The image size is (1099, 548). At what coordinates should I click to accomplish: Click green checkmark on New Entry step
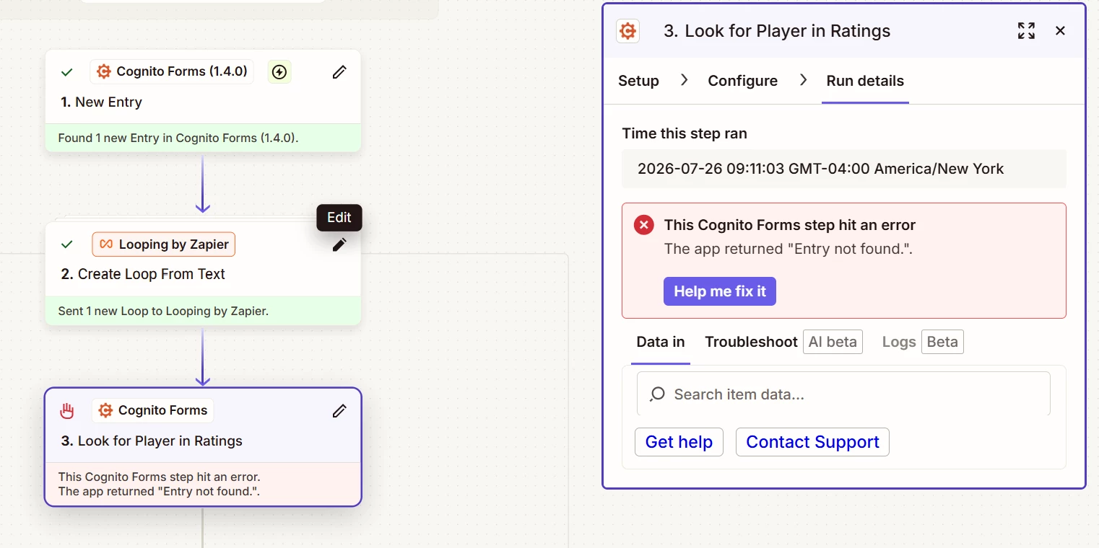[x=67, y=72]
